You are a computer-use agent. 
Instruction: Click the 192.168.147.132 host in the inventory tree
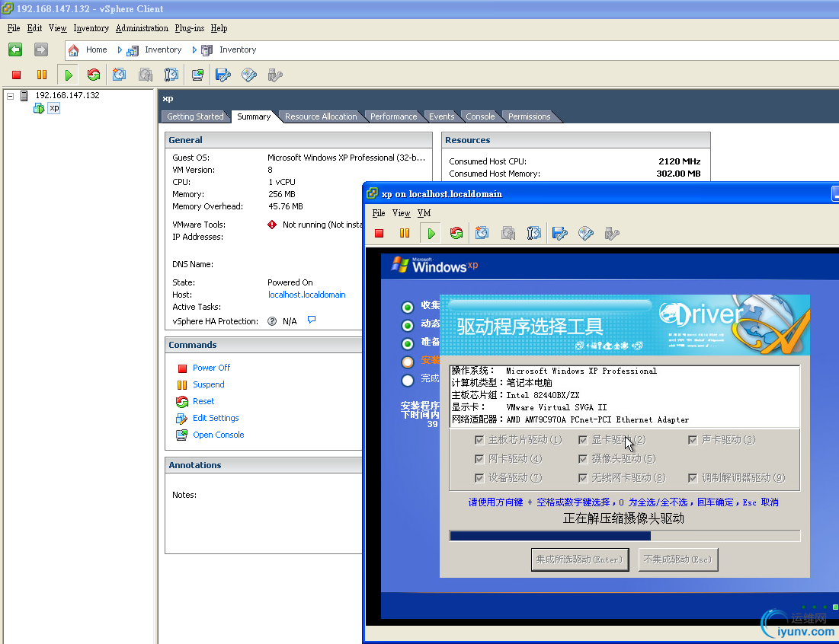pyautogui.click(x=67, y=95)
